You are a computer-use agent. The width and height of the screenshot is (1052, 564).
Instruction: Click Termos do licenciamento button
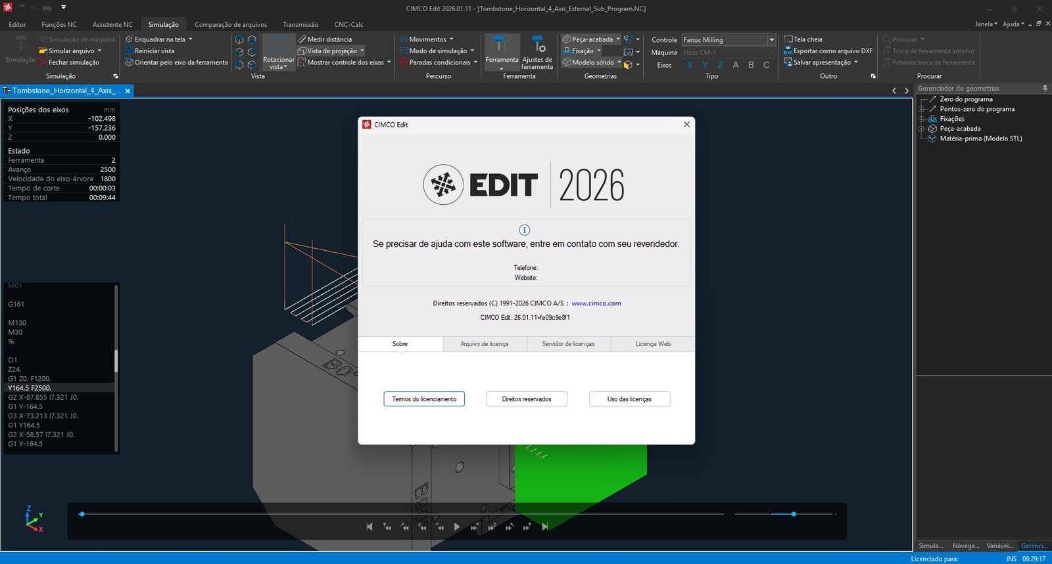tap(424, 399)
